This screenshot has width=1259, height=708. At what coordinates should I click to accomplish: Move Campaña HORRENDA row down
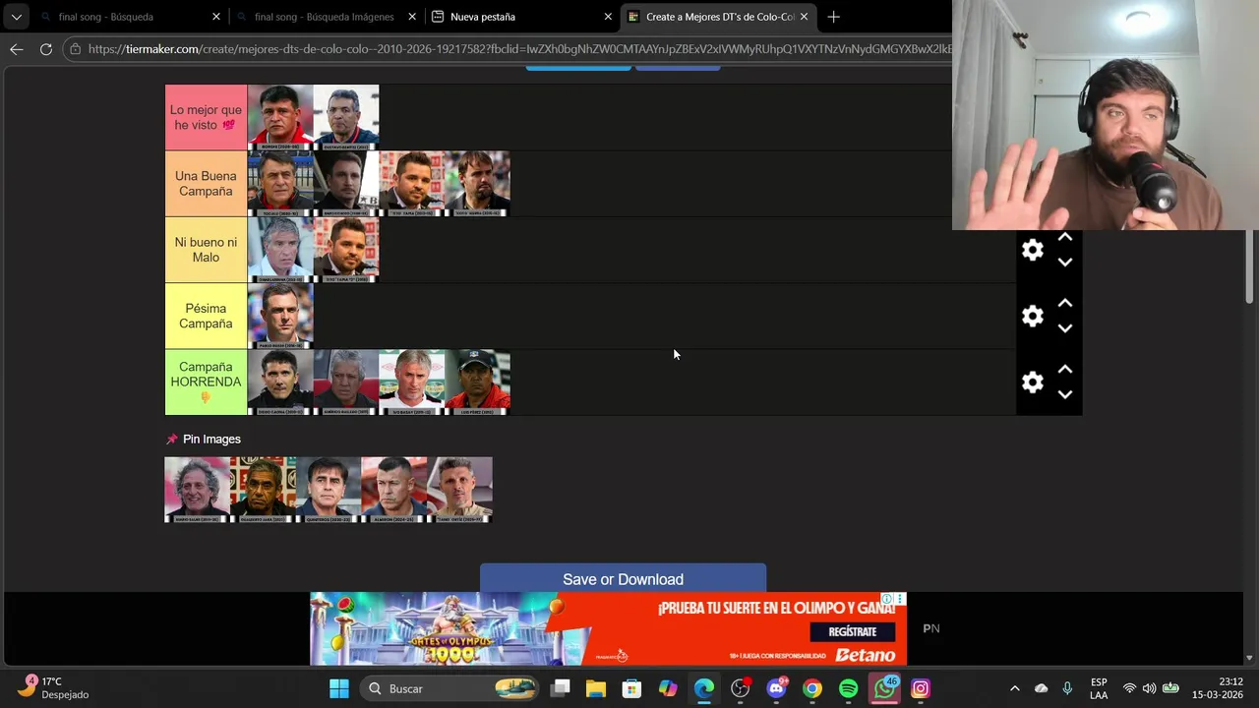pos(1065,394)
